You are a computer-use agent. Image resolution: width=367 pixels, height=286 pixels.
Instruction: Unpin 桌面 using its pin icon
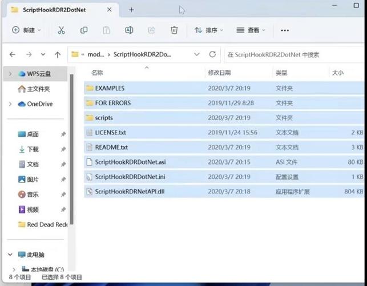[x=63, y=134]
